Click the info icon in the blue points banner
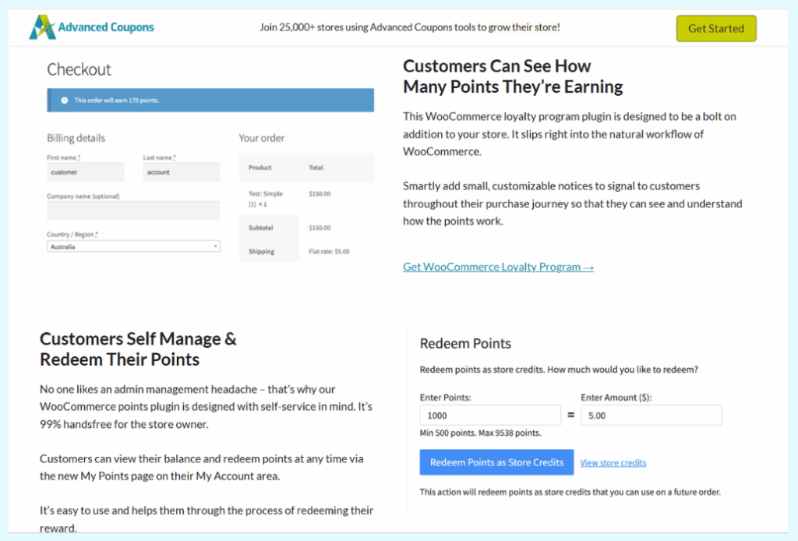This screenshot has height=541, width=798. click(64, 100)
